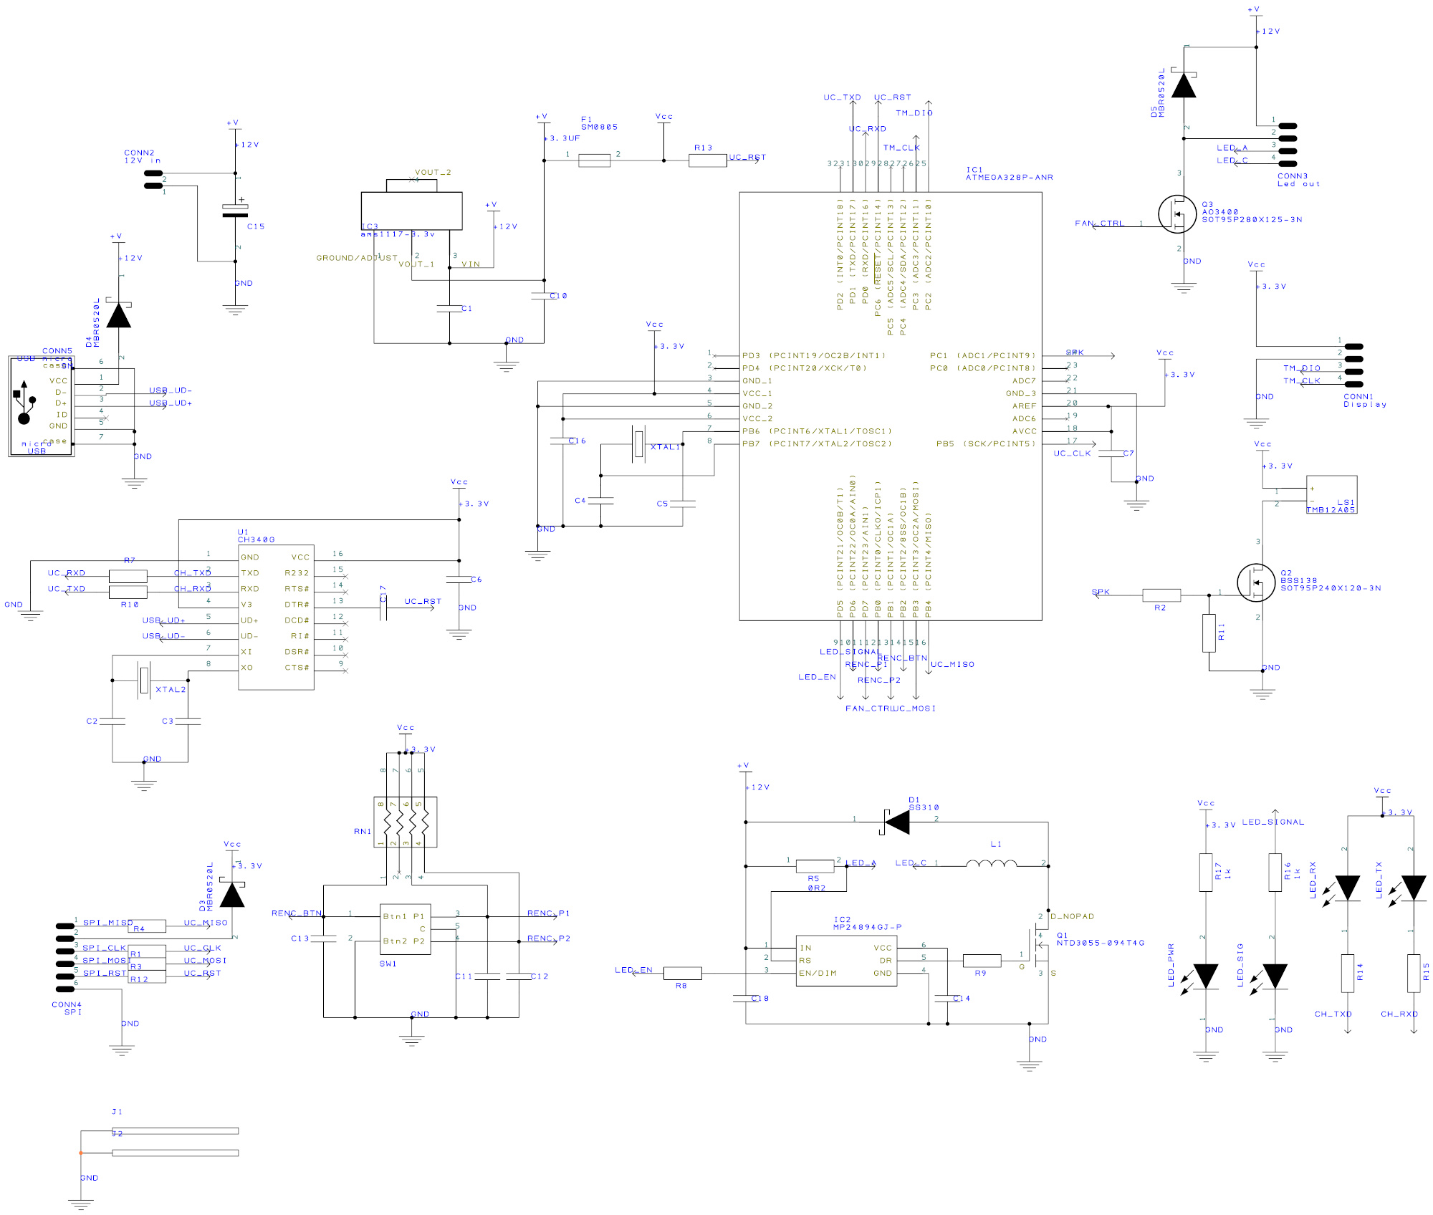Select resistor R17 1k symbol

[x=1206, y=873]
